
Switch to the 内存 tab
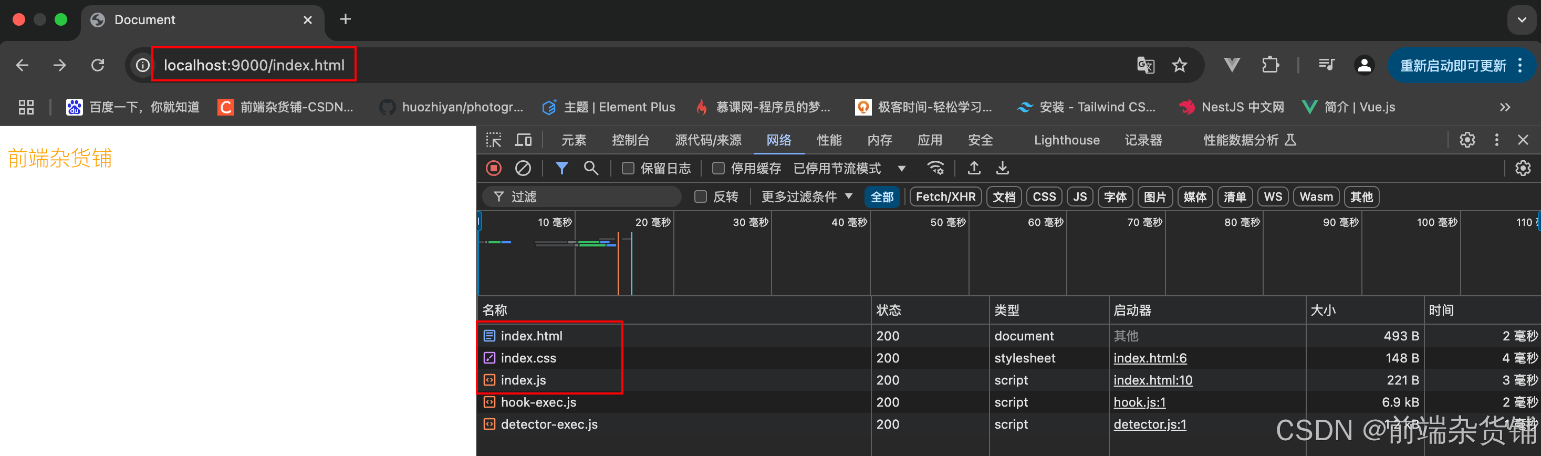pos(879,140)
